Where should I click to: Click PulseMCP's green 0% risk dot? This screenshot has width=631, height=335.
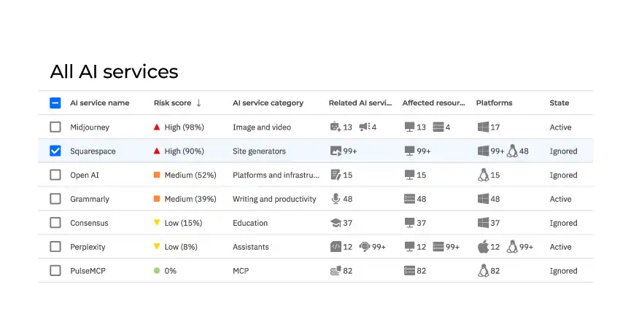click(157, 271)
